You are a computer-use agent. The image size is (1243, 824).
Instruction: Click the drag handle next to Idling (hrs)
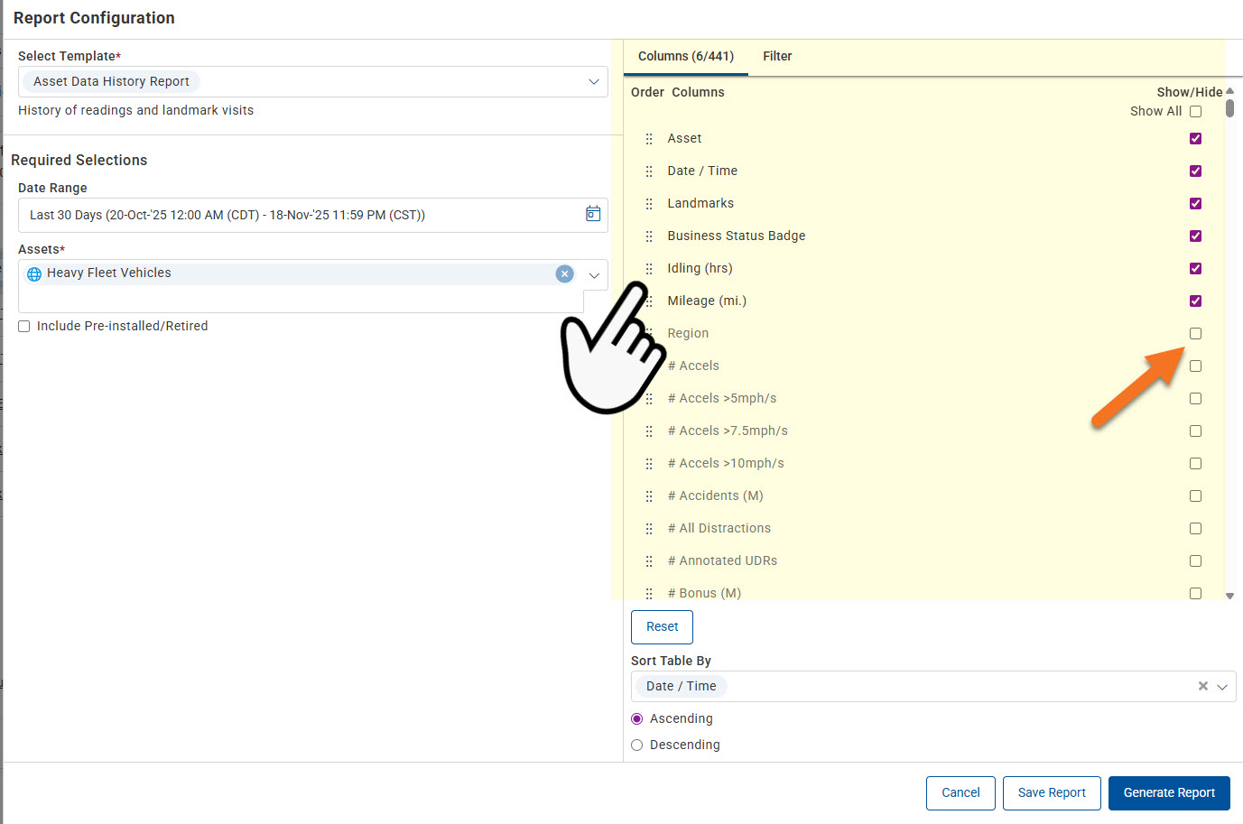pyautogui.click(x=649, y=269)
